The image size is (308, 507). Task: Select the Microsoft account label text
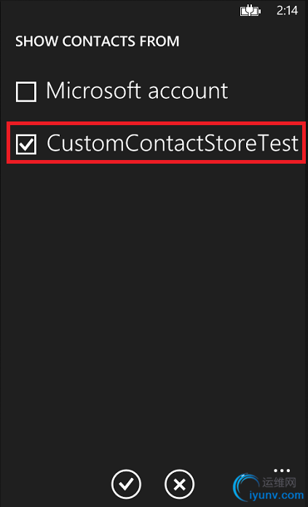click(x=137, y=90)
